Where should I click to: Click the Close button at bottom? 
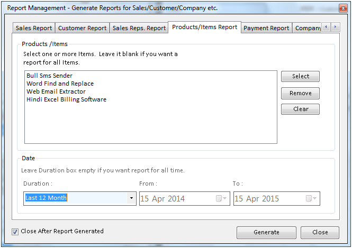pyautogui.click(x=320, y=232)
